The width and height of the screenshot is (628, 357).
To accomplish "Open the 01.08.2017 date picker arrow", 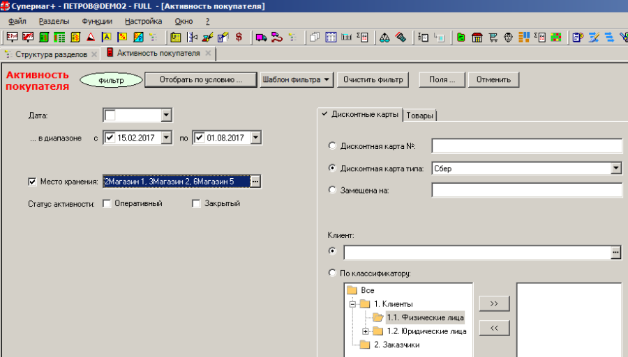I will pyautogui.click(x=255, y=138).
